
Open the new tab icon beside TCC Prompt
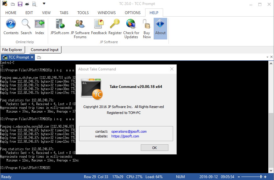point(39,57)
